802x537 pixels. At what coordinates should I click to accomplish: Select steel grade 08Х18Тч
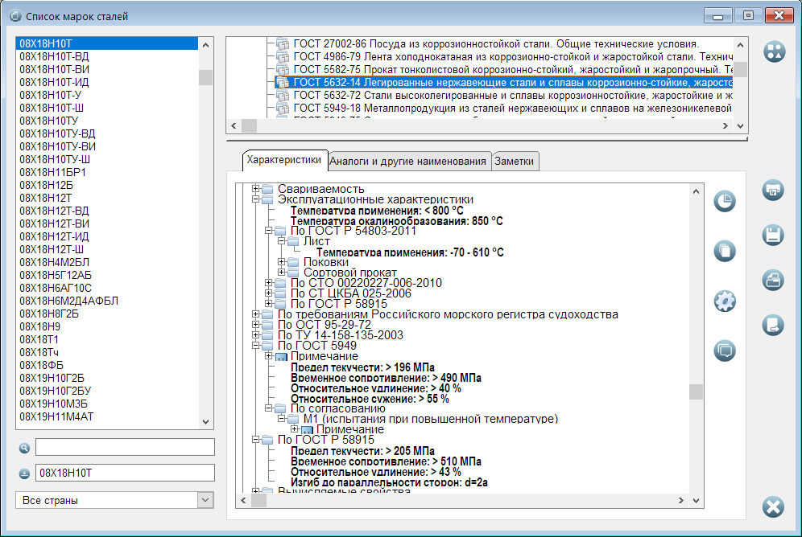pos(39,352)
